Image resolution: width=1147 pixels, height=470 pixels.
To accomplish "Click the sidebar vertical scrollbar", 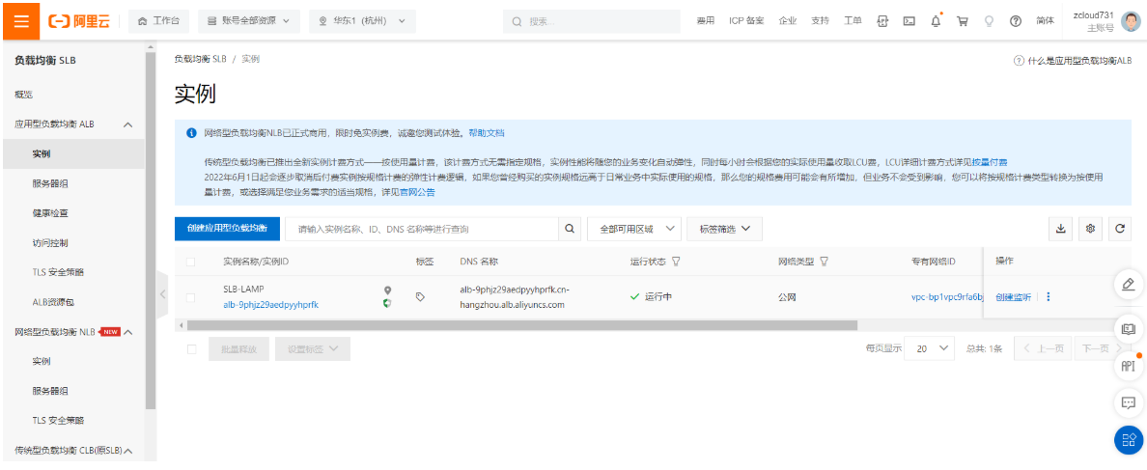I will coord(151,231).
